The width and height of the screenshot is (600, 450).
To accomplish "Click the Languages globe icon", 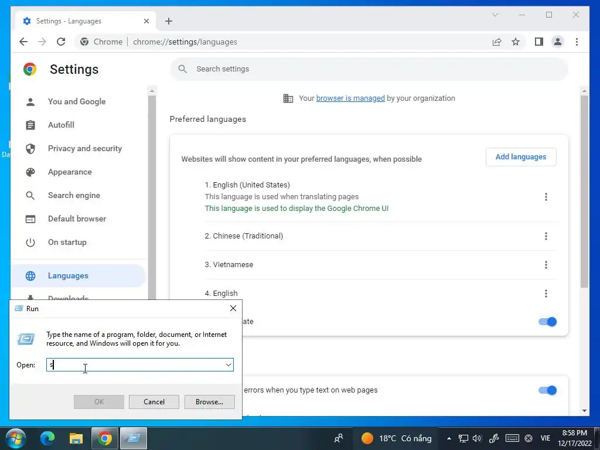I will pyautogui.click(x=30, y=276).
